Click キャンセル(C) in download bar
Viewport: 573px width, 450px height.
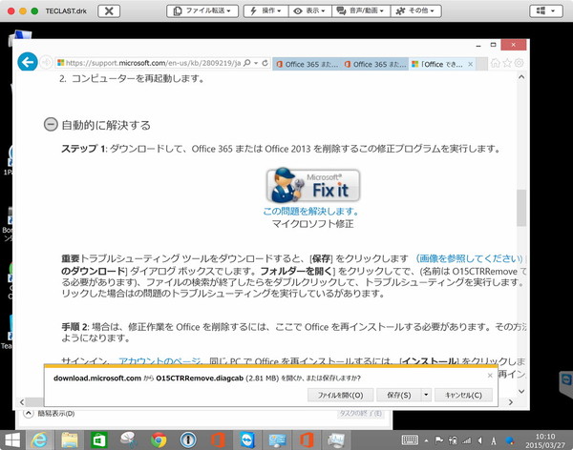click(463, 395)
